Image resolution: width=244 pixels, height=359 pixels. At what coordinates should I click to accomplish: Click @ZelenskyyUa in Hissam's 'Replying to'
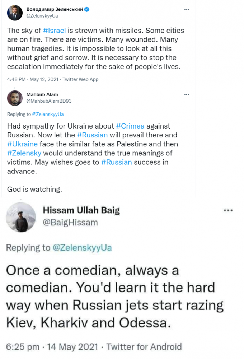pyautogui.click(x=82, y=248)
